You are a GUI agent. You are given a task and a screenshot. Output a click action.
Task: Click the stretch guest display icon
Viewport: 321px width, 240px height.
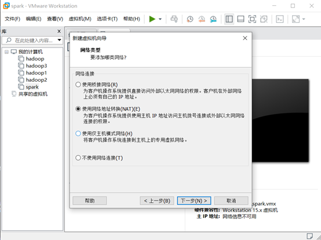296,19
